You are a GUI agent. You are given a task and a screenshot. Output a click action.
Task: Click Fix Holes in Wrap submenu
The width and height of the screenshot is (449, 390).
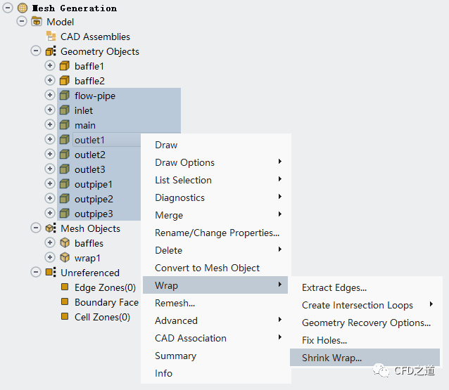click(324, 340)
